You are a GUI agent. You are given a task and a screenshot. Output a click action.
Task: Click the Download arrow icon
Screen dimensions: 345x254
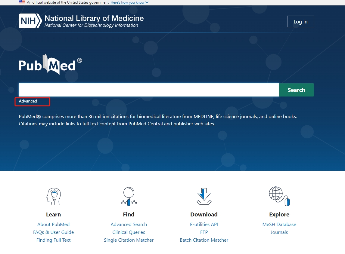click(204, 196)
